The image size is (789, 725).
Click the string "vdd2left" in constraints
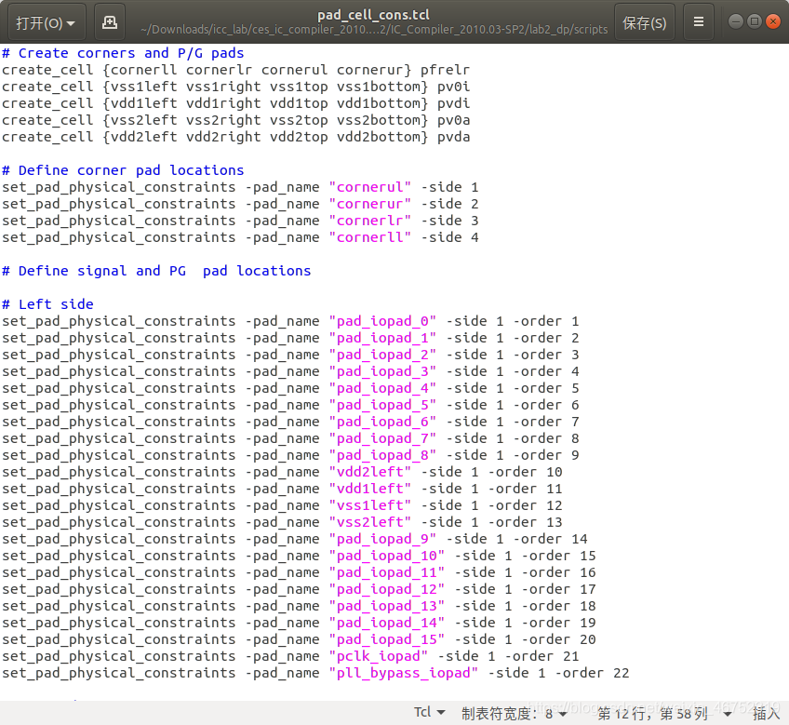(370, 472)
